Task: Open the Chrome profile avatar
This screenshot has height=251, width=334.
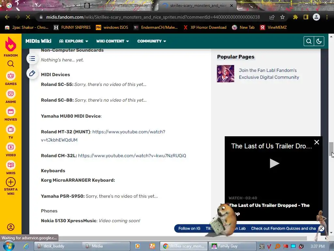Action: pyautogui.click(x=316, y=17)
